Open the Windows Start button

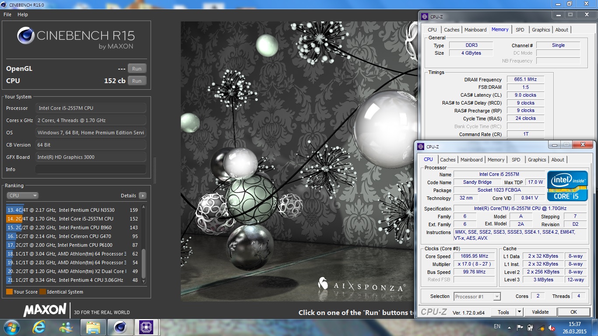pyautogui.click(x=11, y=327)
